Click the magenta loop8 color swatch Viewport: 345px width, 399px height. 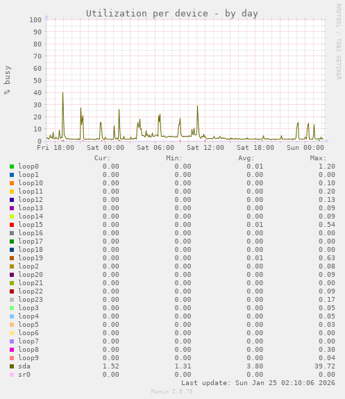tap(12, 350)
